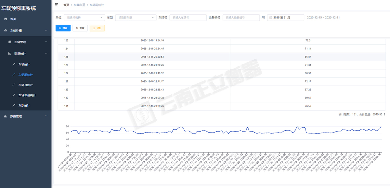The width and height of the screenshot is (390, 188).
Task: Expand the 车辆管理 submenu chevron
Action: coord(46,42)
